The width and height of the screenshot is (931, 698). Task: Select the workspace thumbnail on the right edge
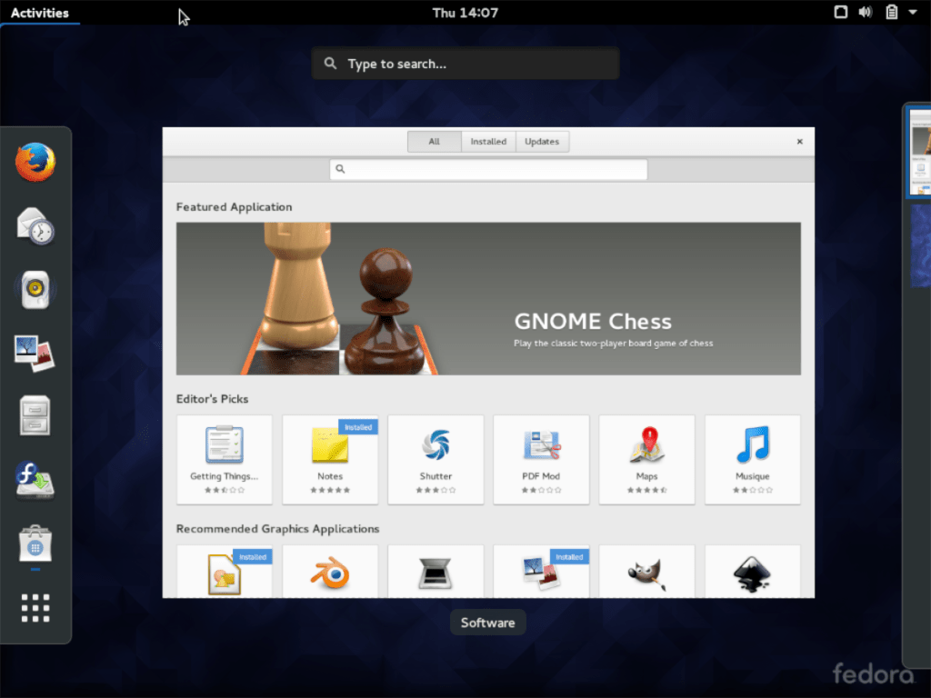coord(916,152)
